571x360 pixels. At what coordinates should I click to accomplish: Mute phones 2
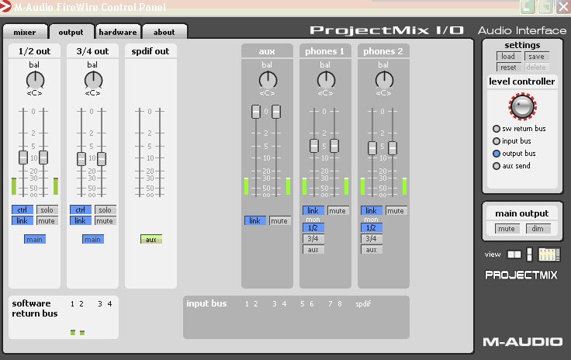point(396,210)
